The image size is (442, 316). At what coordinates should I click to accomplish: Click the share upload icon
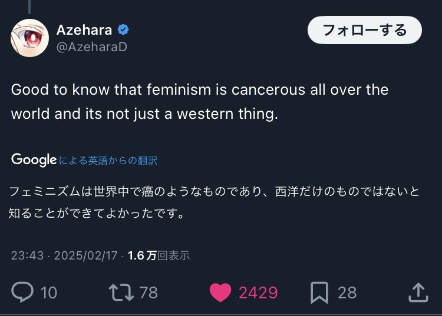point(417,292)
